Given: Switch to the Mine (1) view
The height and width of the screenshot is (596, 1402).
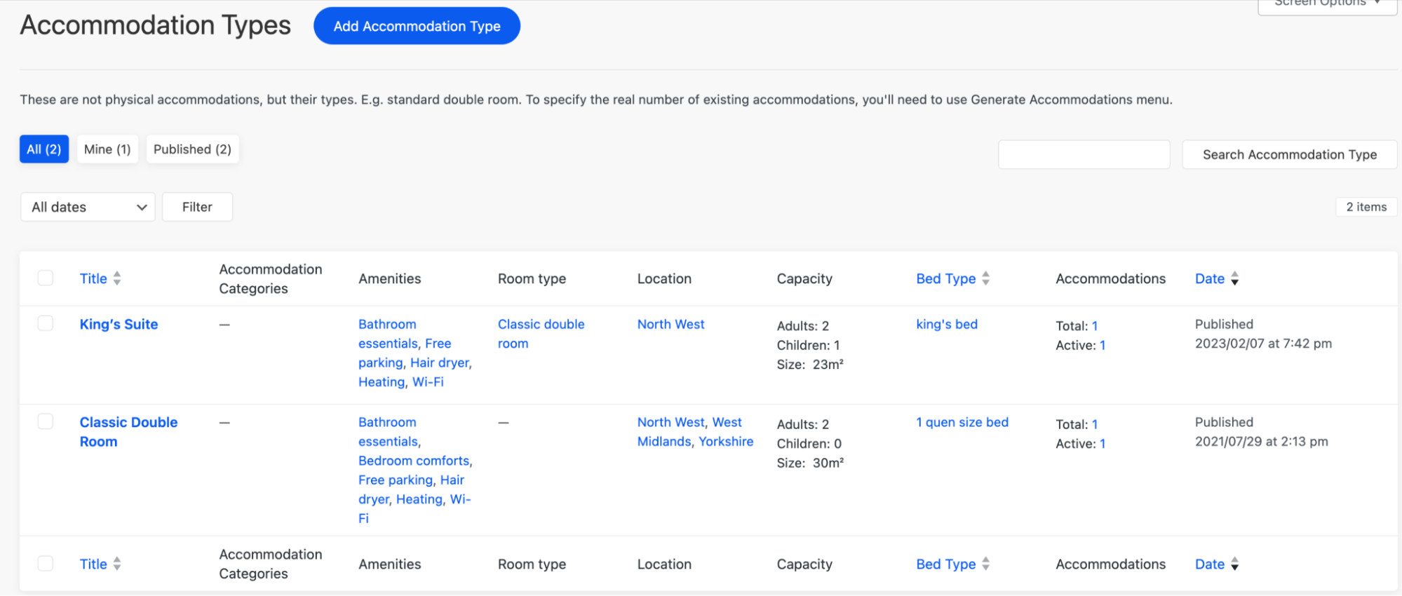Looking at the screenshot, I should pyautogui.click(x=107, y=149).
